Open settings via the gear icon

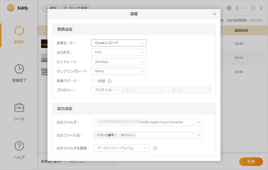point(229,8)
